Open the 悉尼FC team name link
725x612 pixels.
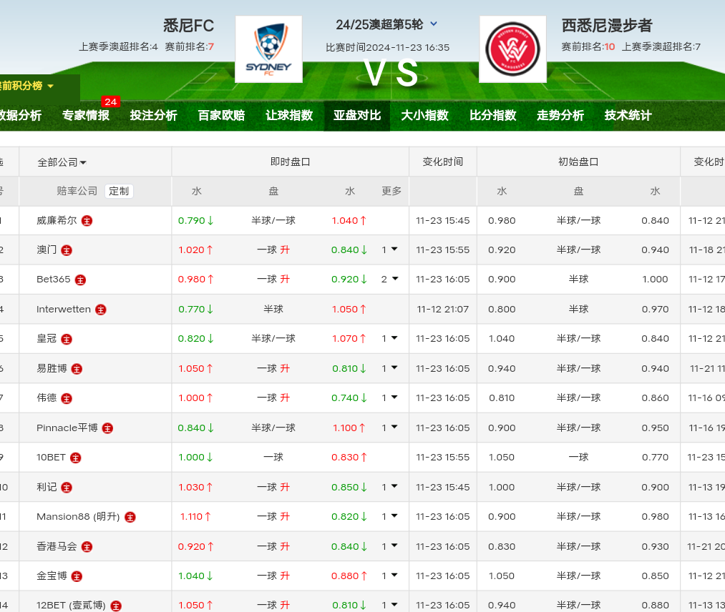click(x=189, y=26)
